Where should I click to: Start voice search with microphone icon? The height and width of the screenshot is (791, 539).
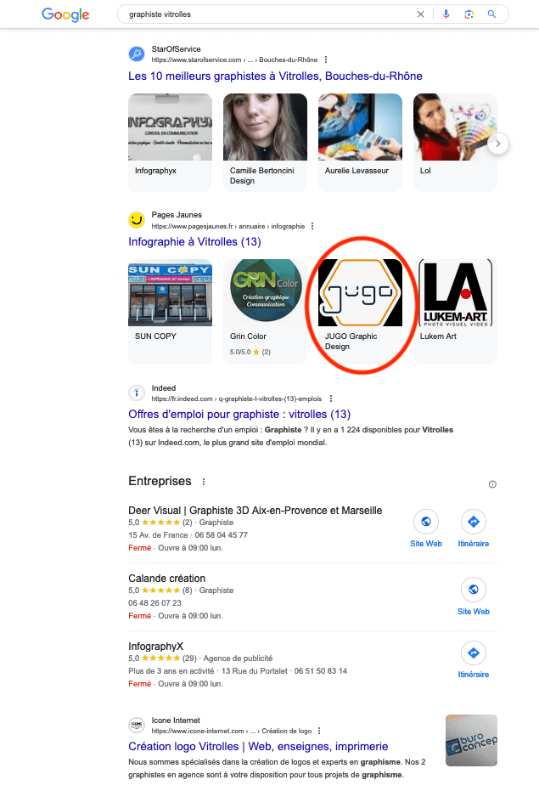click(x=446, y=14)
